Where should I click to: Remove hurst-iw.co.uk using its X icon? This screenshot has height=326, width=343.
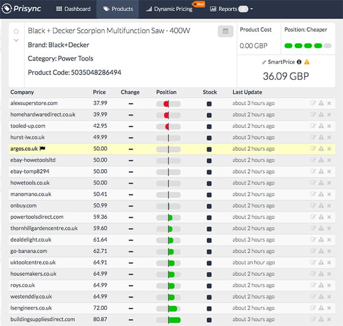(329, 137)
